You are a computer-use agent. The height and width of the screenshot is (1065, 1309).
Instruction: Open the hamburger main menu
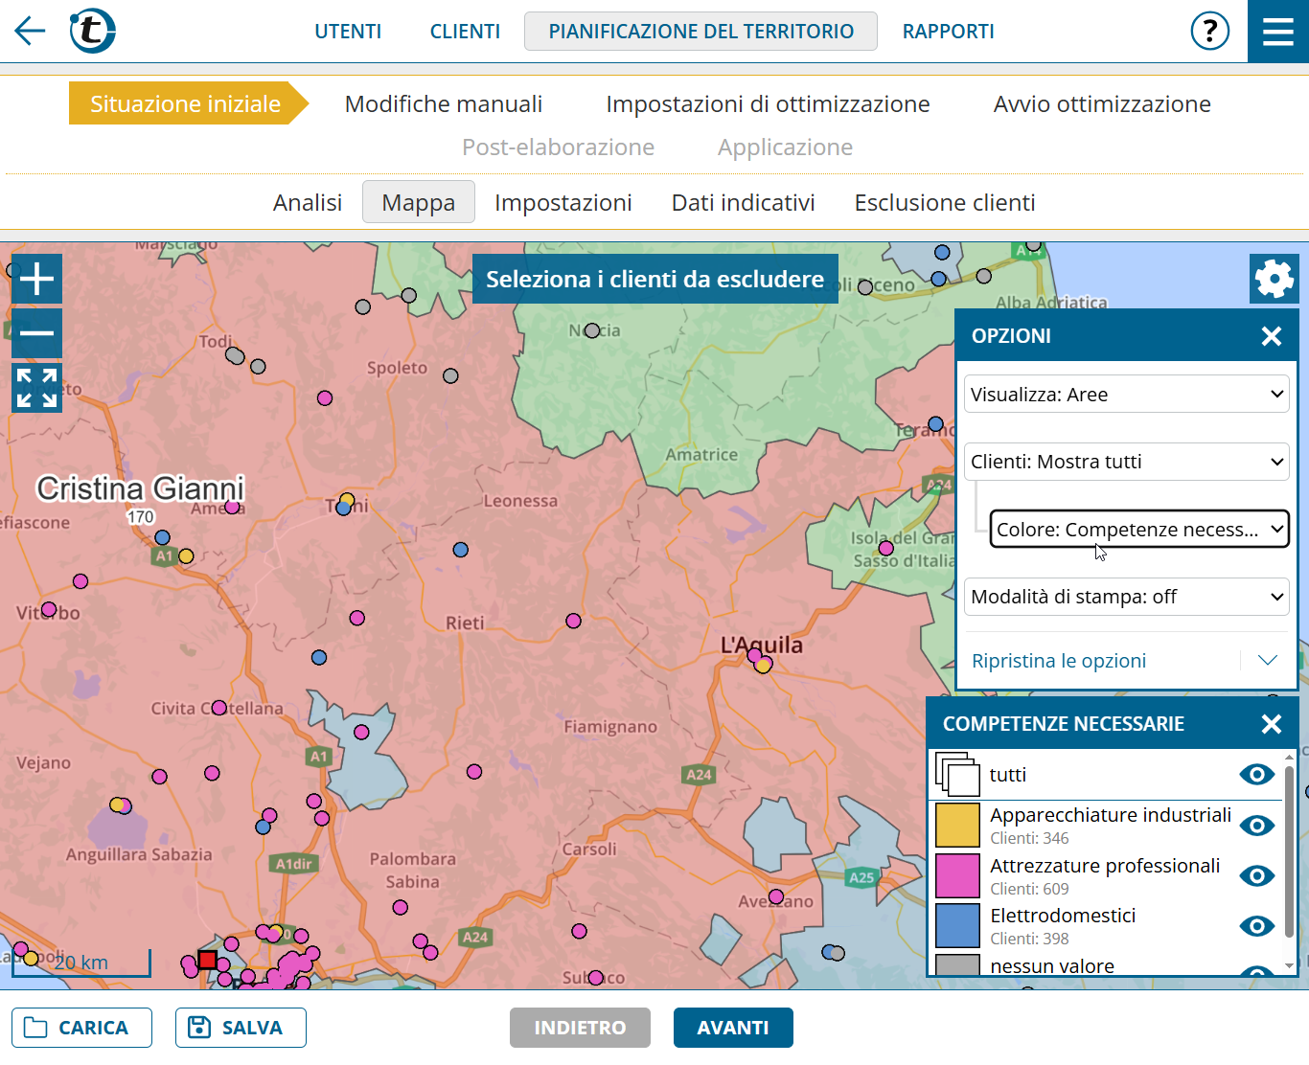click(1277, 32)
